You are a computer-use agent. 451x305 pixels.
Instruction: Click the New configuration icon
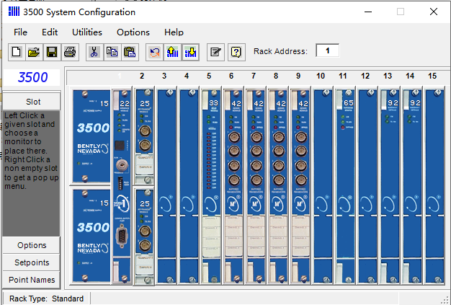[16, 51]
